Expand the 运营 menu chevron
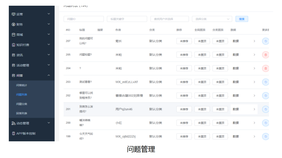The image size is (282, 158). [49, 14]
